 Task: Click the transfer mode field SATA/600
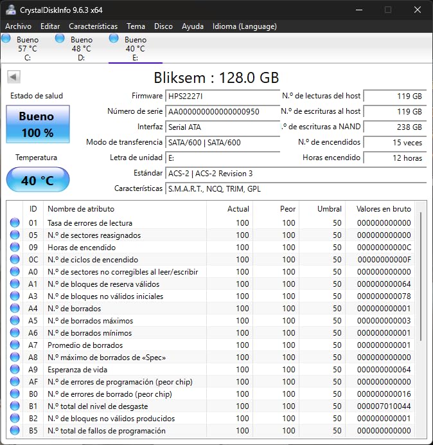[x=223, y=142]
